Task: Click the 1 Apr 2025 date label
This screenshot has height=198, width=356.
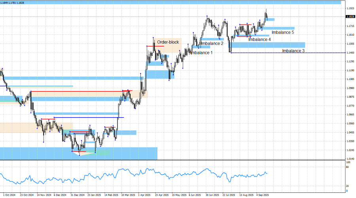Action: [144, 195]
